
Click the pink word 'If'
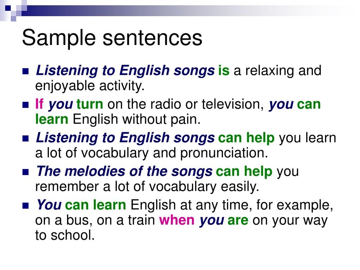39,104
